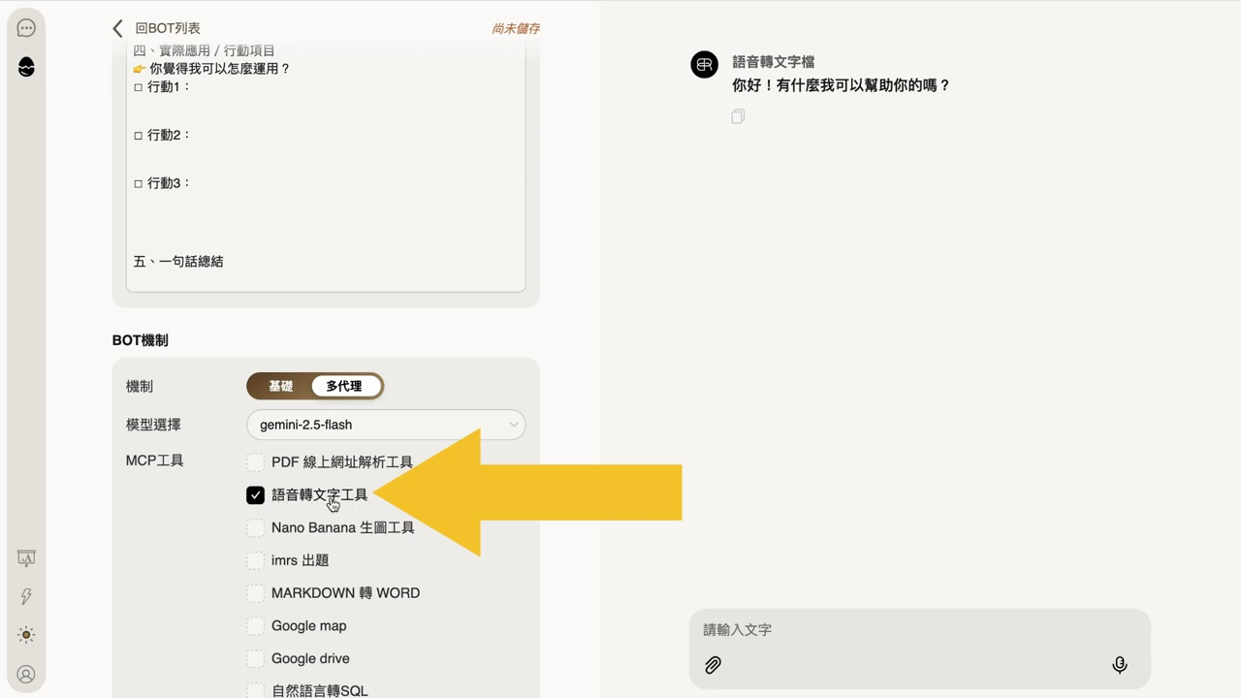Click the BOT機制 section heading
Image resolution: width=1241 pixels, height=698 pixels.
coord(140,340)
